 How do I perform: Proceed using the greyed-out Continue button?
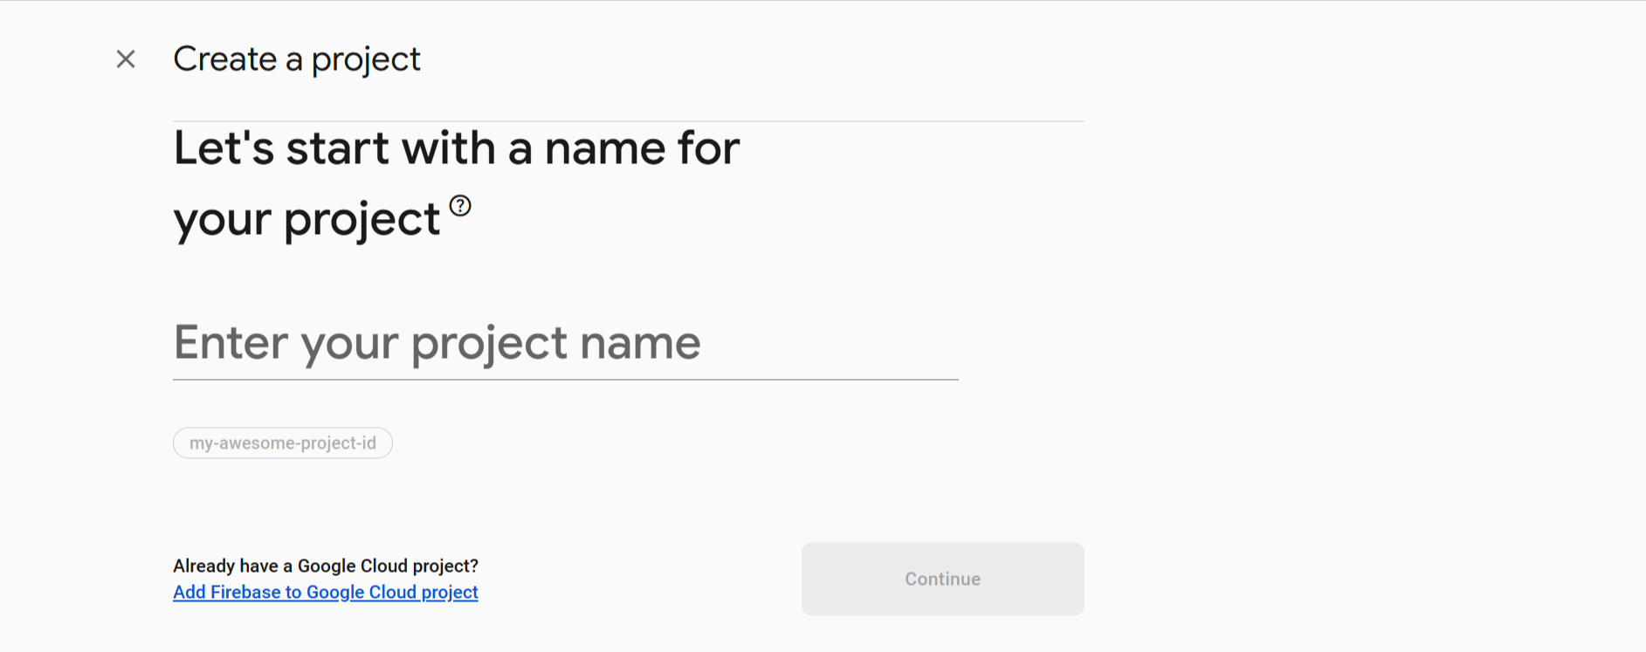[x=943, y=580]
